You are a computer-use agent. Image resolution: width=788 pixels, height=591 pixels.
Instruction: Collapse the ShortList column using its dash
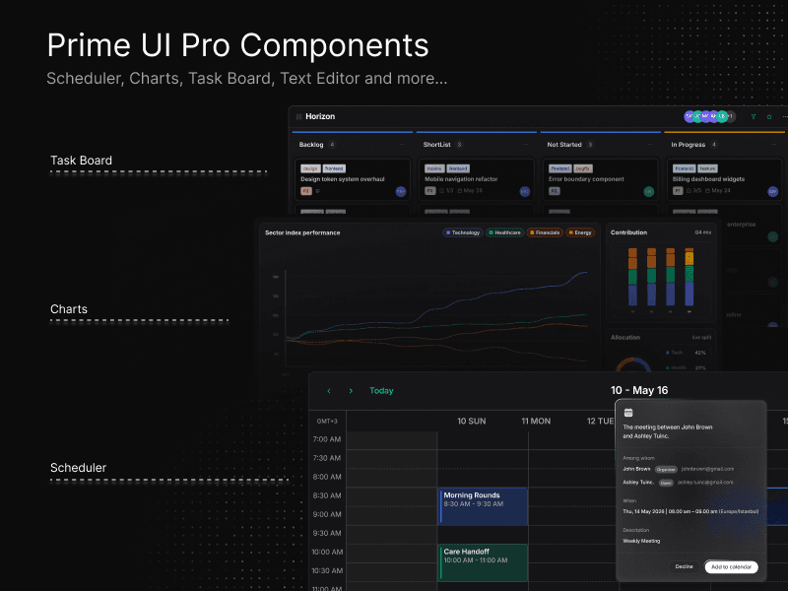tap(526, 145)
